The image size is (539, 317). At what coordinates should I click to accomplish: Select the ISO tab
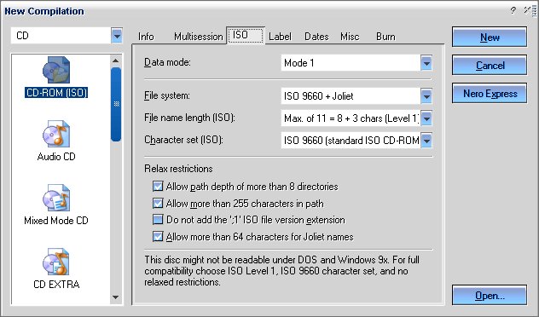246,36
